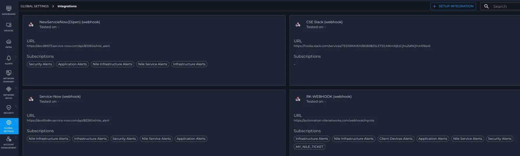Click the dev281673 service-now URL

(68, 46)
